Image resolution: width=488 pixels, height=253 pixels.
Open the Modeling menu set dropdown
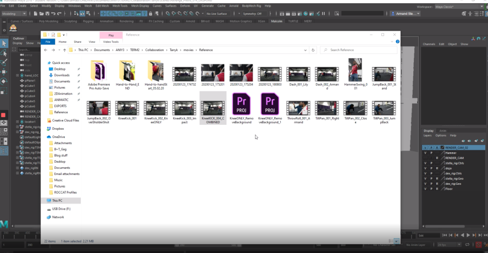coord(16,13)
